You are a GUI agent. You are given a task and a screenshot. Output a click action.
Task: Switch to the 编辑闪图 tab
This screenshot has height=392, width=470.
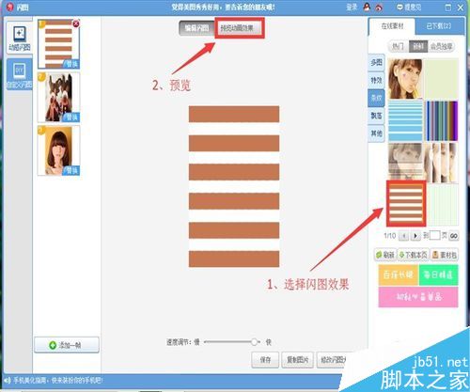[196, 28]
